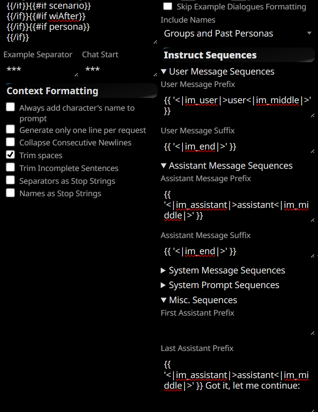
Task: Check Names as Stop Strings
Action: [11, 192]
